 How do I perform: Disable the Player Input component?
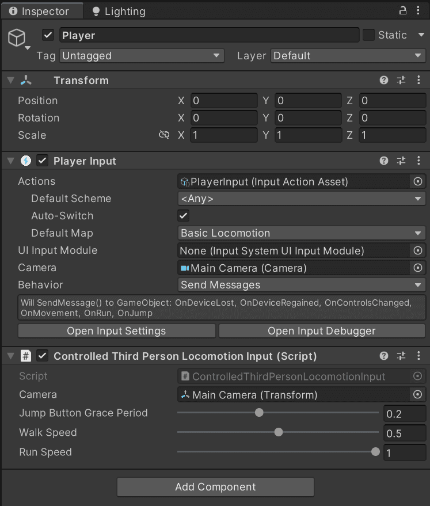pos(42,161)
